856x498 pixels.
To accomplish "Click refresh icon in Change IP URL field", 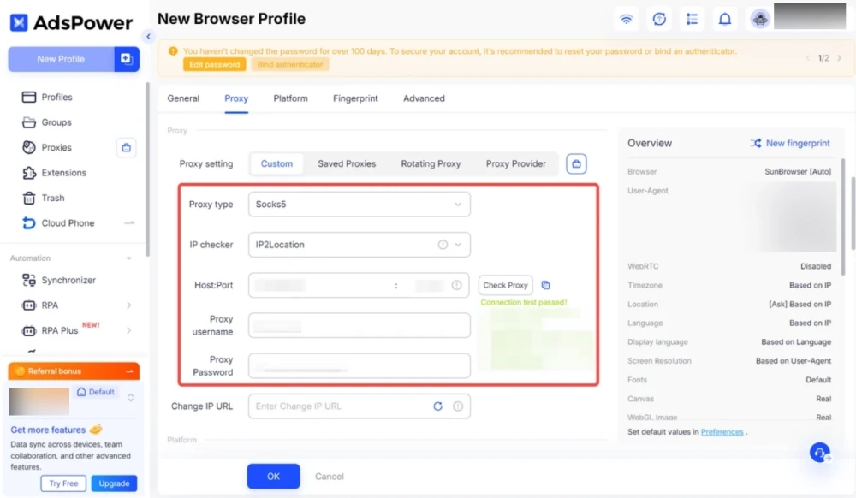I will 437,406.
